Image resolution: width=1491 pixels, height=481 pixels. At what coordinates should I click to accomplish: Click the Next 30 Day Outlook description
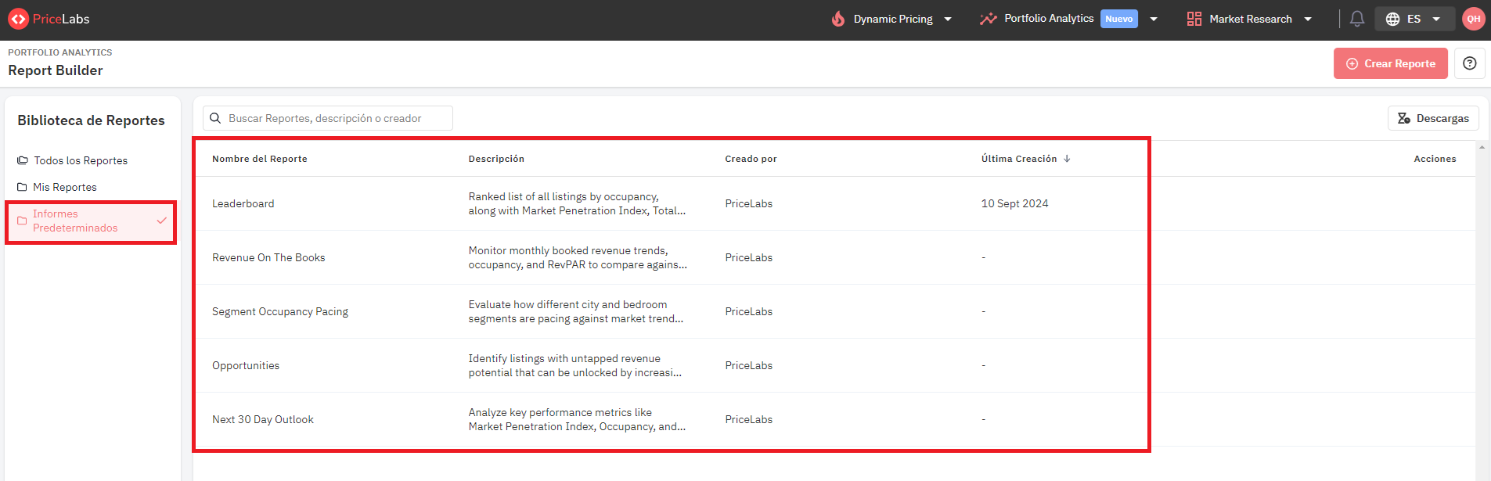(577, 419)
